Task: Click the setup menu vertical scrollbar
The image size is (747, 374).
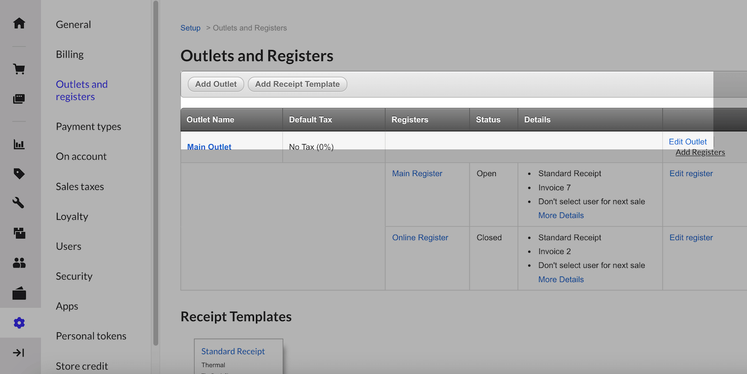Action: click(155, 171)
